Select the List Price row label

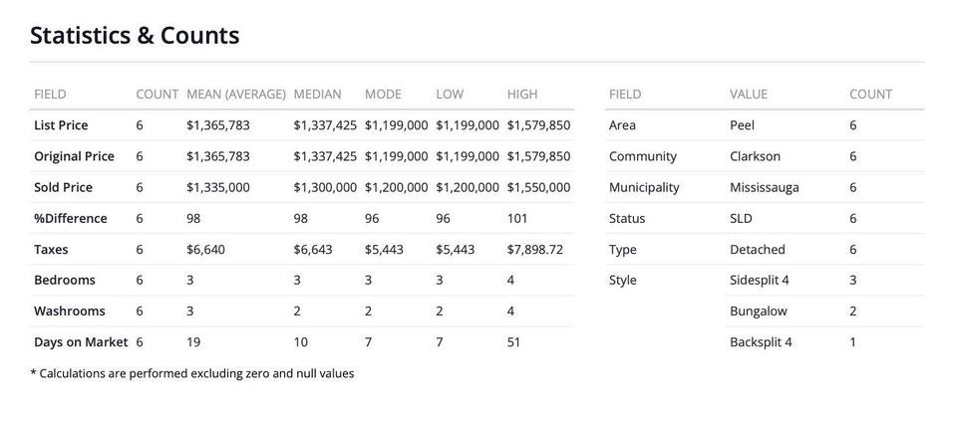(x=61, y=125)
